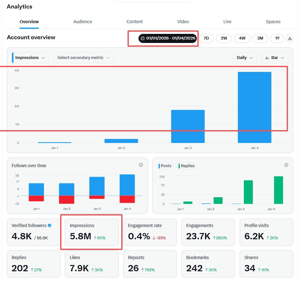This screenshot has height=281, width=298.
Task: Click the Jan 4 impressions bar
Action: (x=254, y=107)
